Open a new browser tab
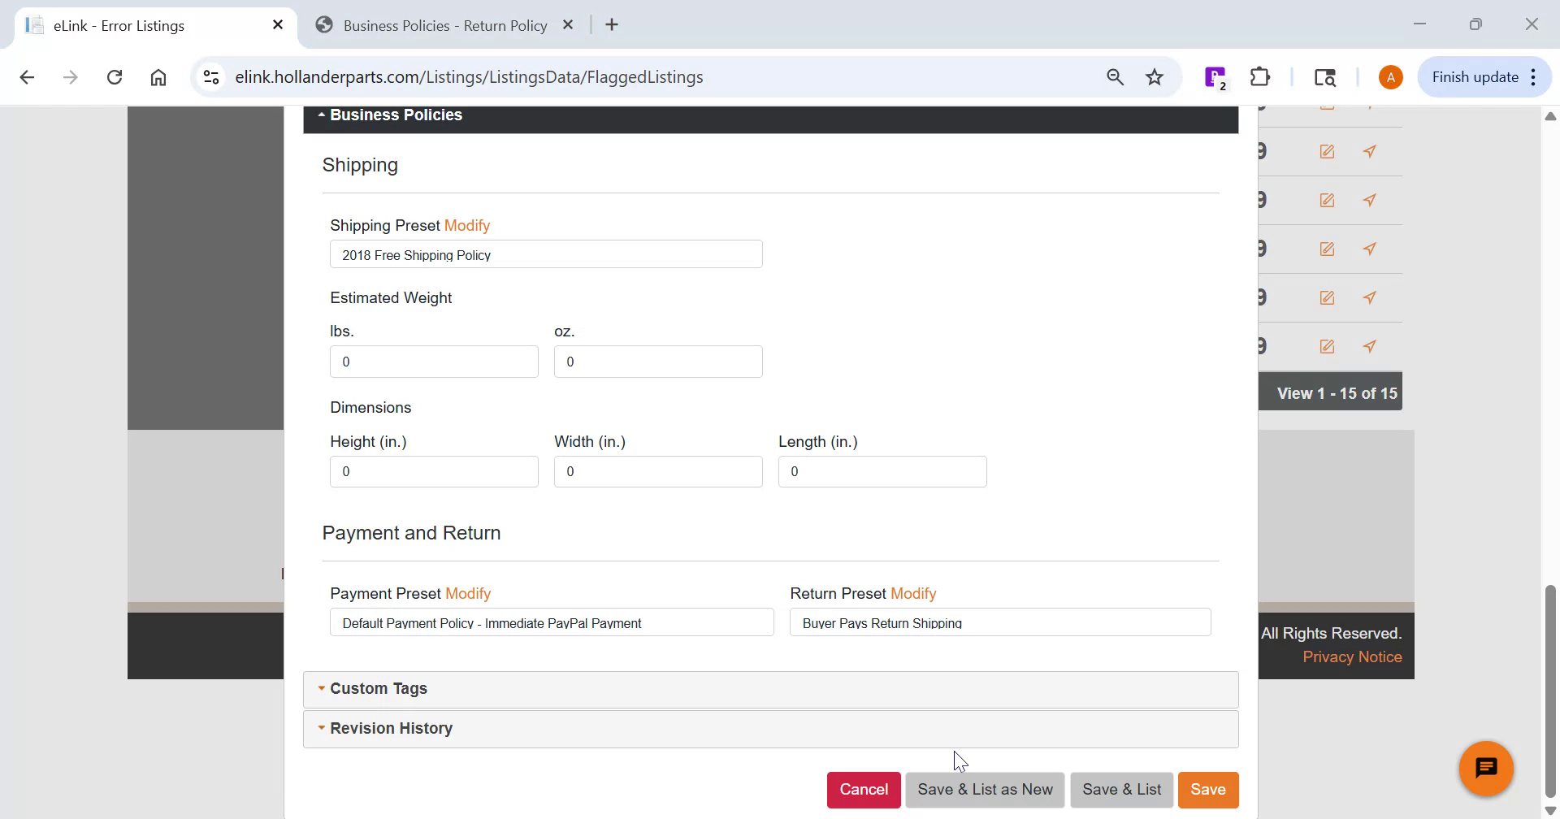1560x819 pixels. click(x=612, y=25)
